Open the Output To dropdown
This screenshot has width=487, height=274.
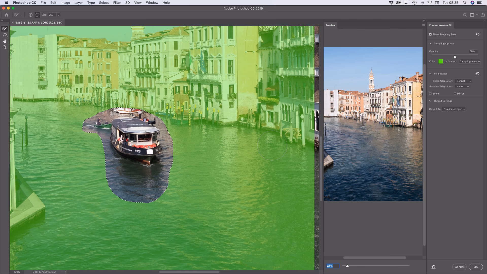click(454, 109)
